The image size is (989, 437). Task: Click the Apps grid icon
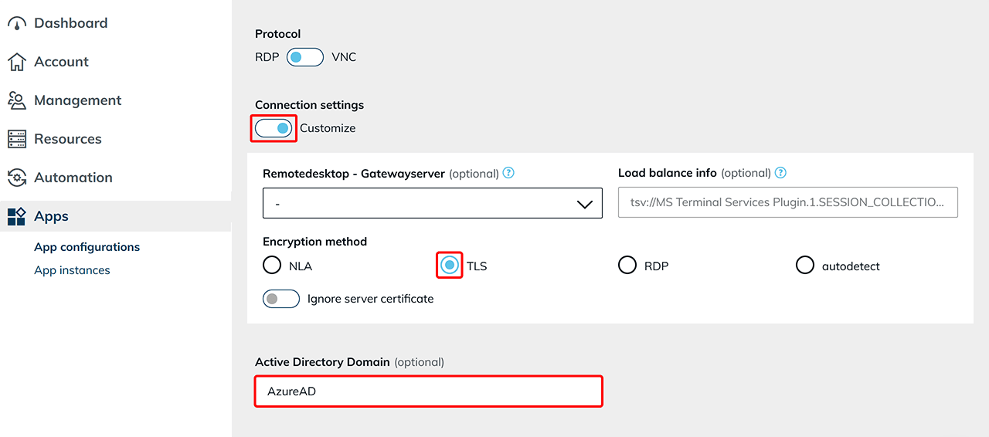point(17,216)
